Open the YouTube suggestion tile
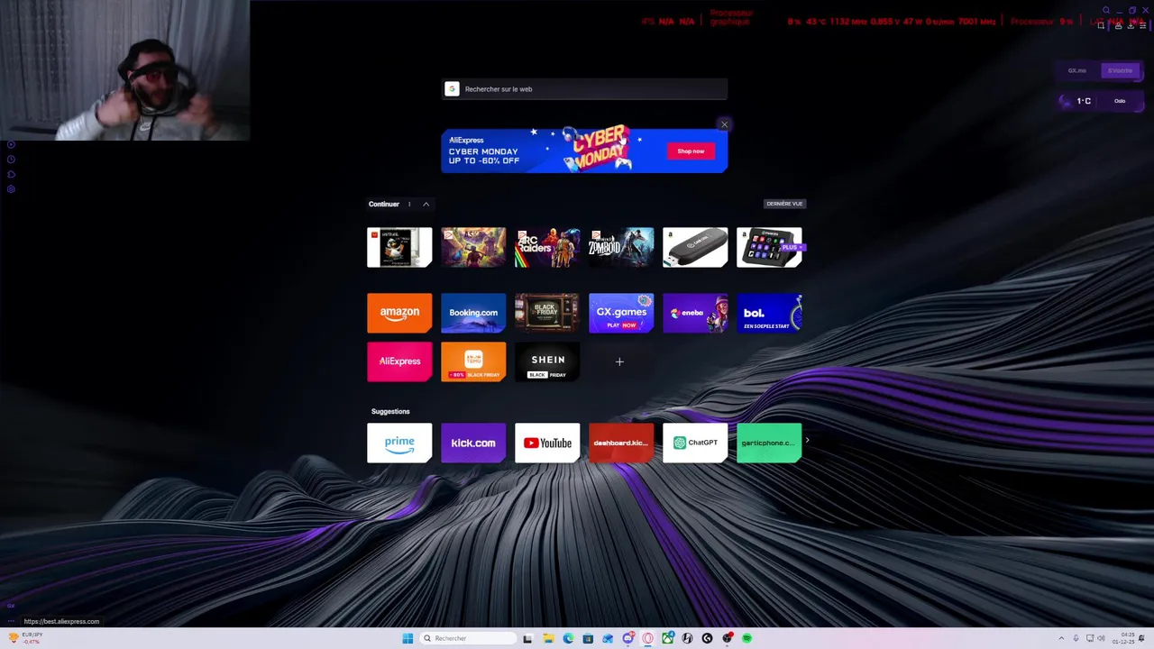The height and width of the screenshot is (649, 1154). click(547, 443)
